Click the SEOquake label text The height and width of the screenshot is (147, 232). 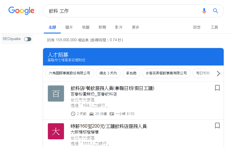[11, 39]
